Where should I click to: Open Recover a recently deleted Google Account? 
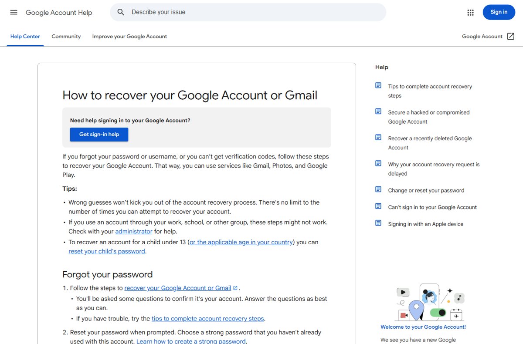coord(430,143)
